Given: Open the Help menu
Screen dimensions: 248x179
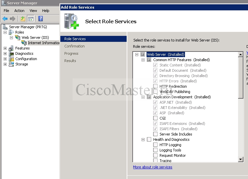Looking at the screenshot, I should tap(45, 11).
